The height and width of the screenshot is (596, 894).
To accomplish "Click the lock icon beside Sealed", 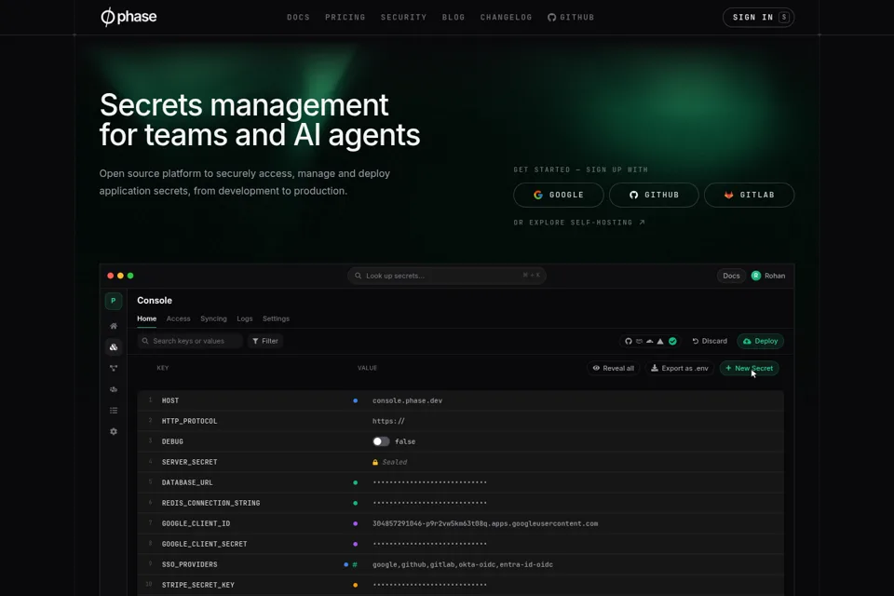I will [375, 462].
